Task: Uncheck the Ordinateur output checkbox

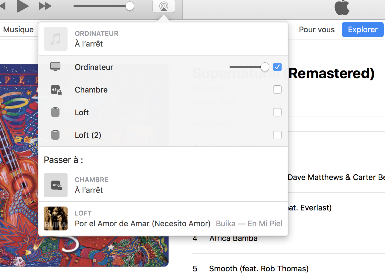Action: point(277,67)
